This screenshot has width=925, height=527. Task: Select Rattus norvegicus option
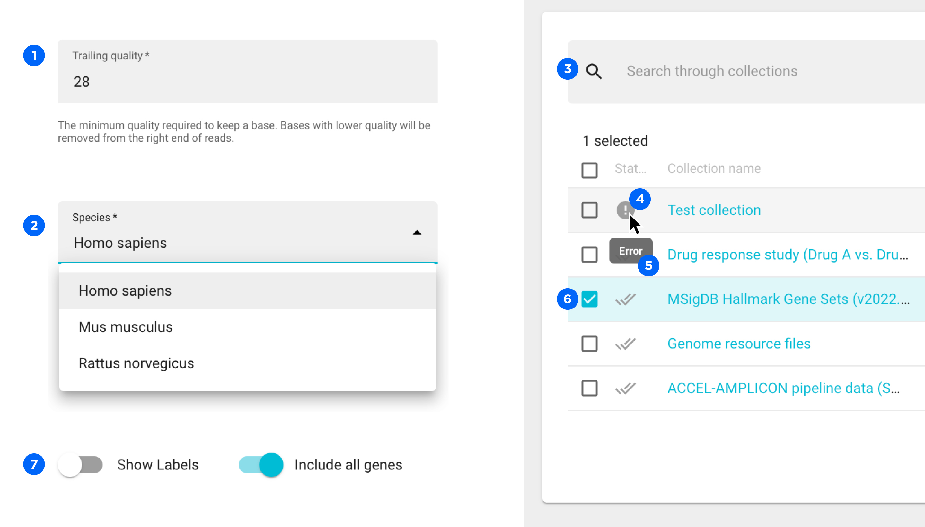[137, 363]
